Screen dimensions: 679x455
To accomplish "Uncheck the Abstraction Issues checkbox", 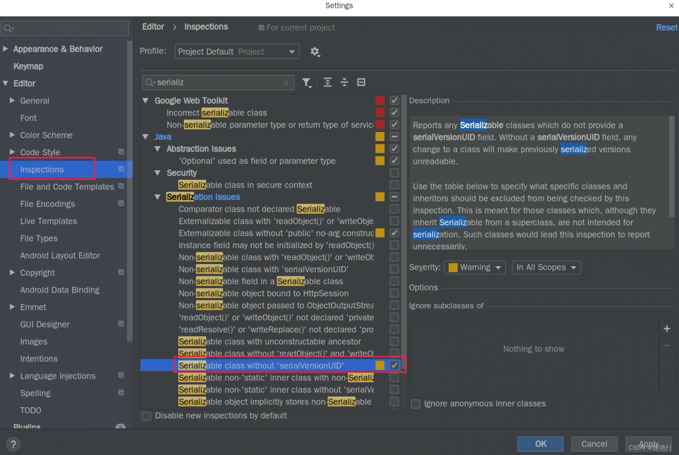I will click(394, 148).
